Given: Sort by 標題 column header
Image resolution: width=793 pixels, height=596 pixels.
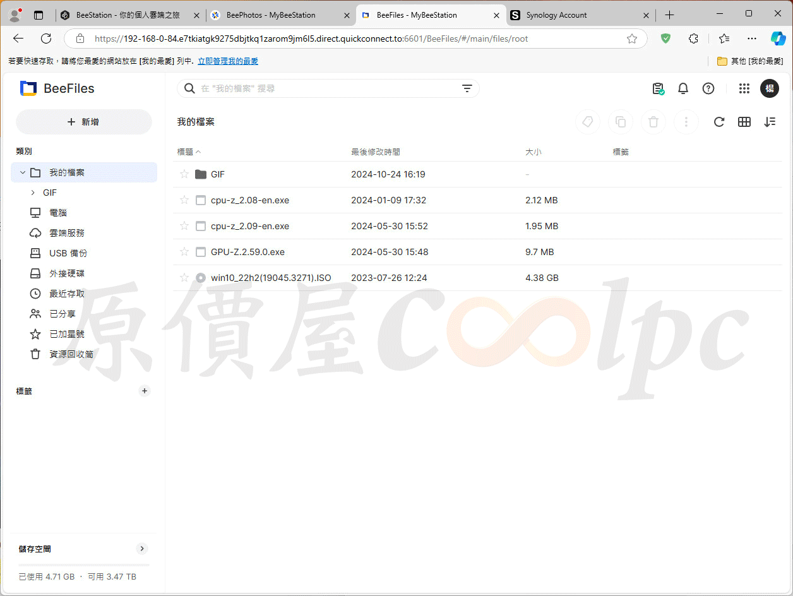Looking at the screenshot, I should 189,152.
